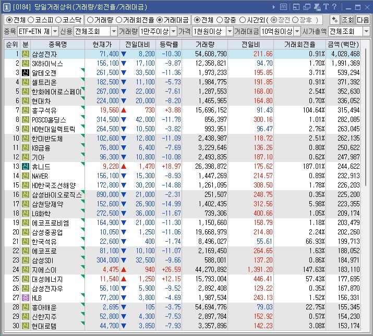This screenshot has height=336, width=373.
Task: Open the font T icon in title bar
Action: coord(326,7)
